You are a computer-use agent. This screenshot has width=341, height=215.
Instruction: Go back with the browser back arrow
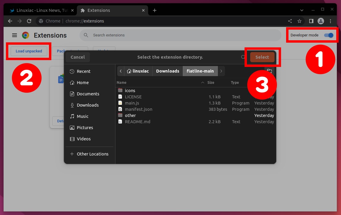[x=10, y=21]
